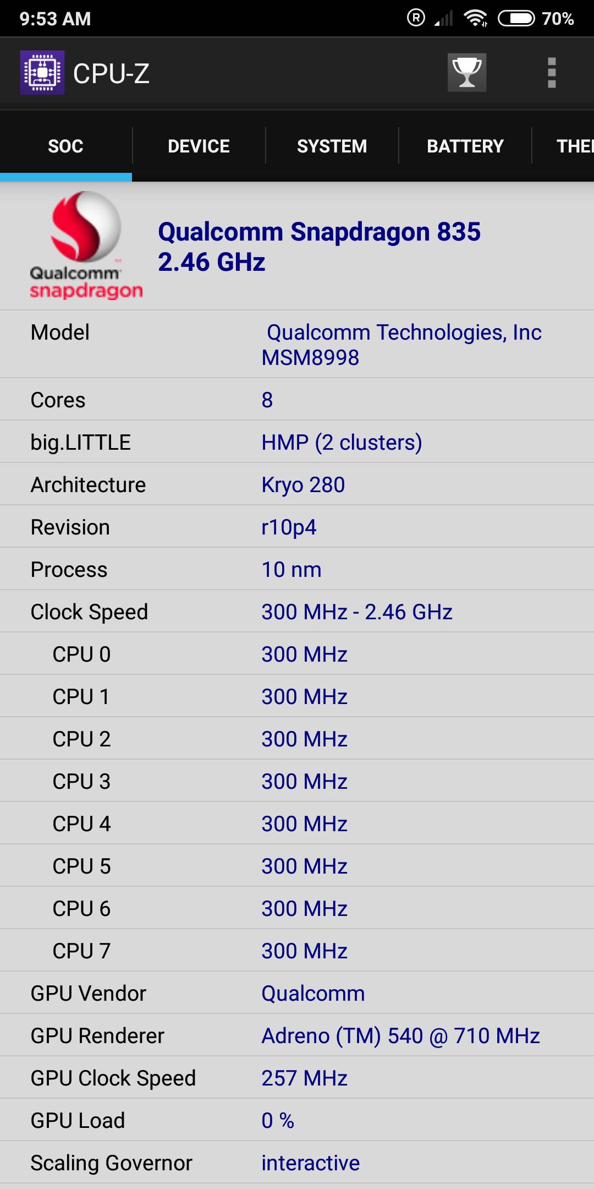The width and height of the screenshot is (594, 1189).
Task: Tap the cellular signal strength icon
Action: click(x=444, y=18)
